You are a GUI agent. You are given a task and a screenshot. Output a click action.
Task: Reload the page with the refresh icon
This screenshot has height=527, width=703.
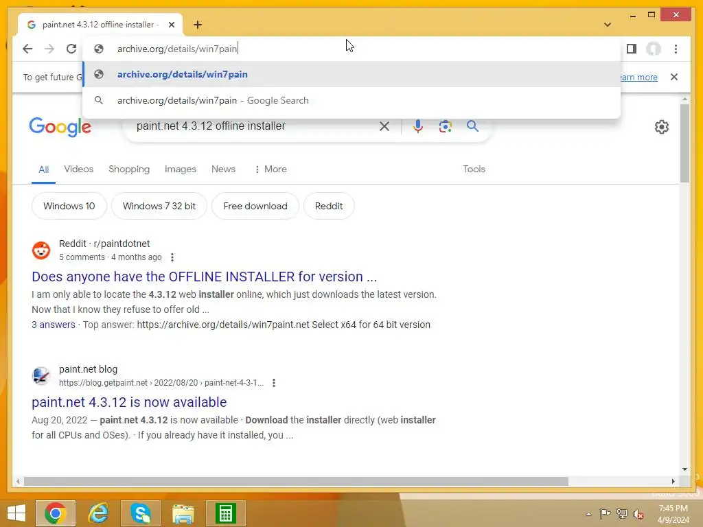coord(71,49)
